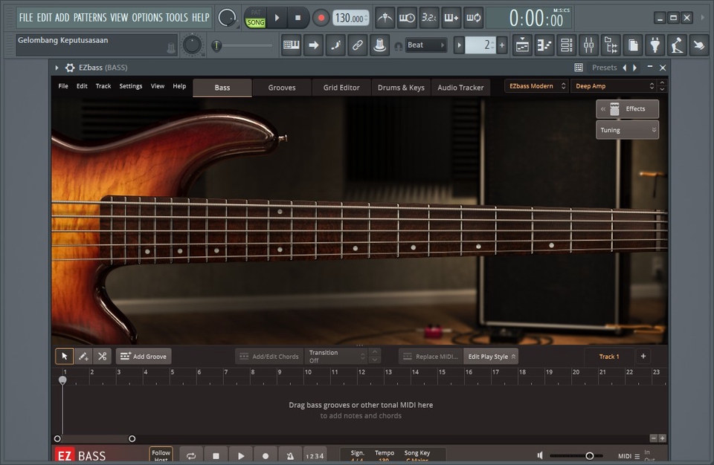Toggle SONG mode on the transport switch
Screen dimensions: 714x465
(256, 22)
